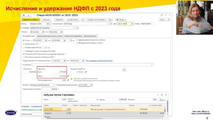Click Провести и закрыть button

(31, 20)
